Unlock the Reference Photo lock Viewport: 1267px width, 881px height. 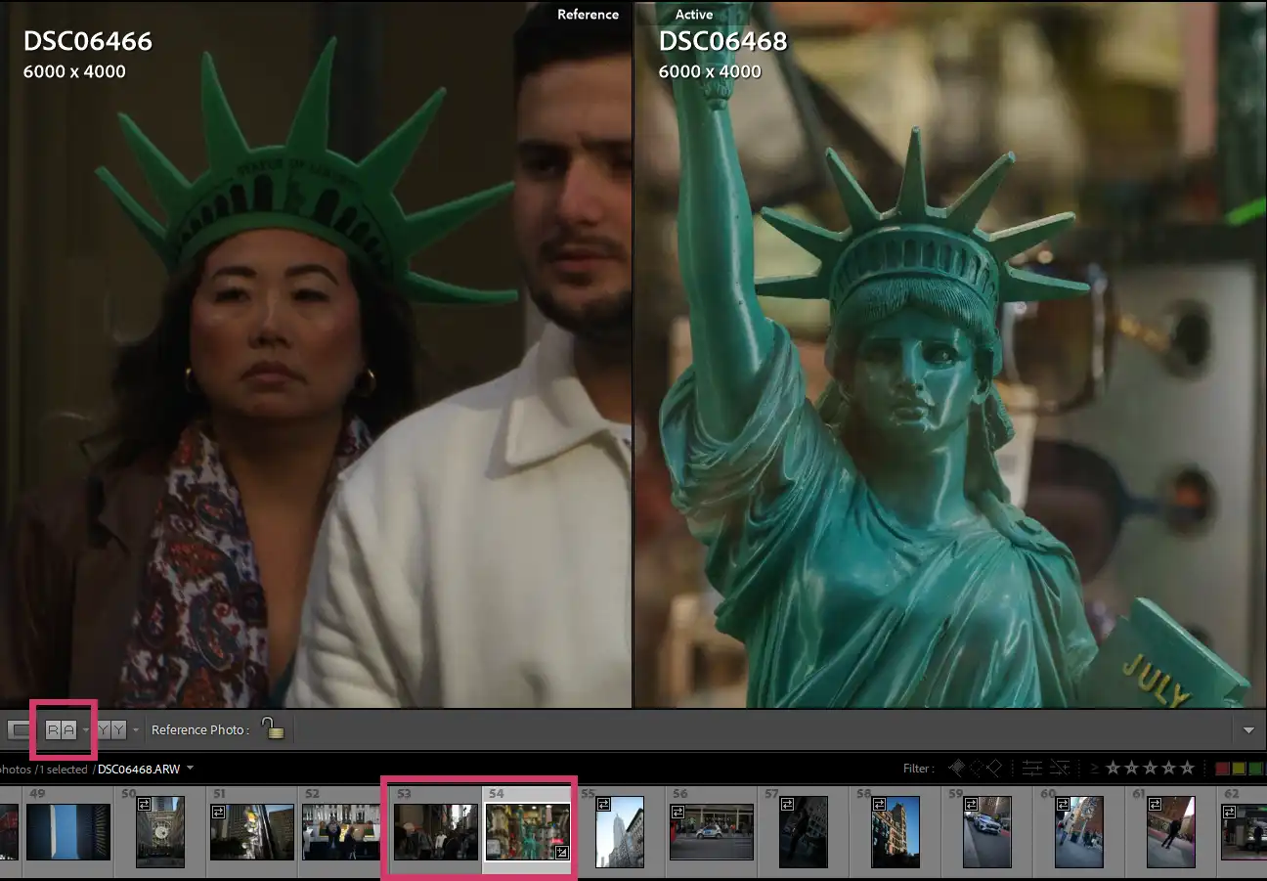(274, 728)
